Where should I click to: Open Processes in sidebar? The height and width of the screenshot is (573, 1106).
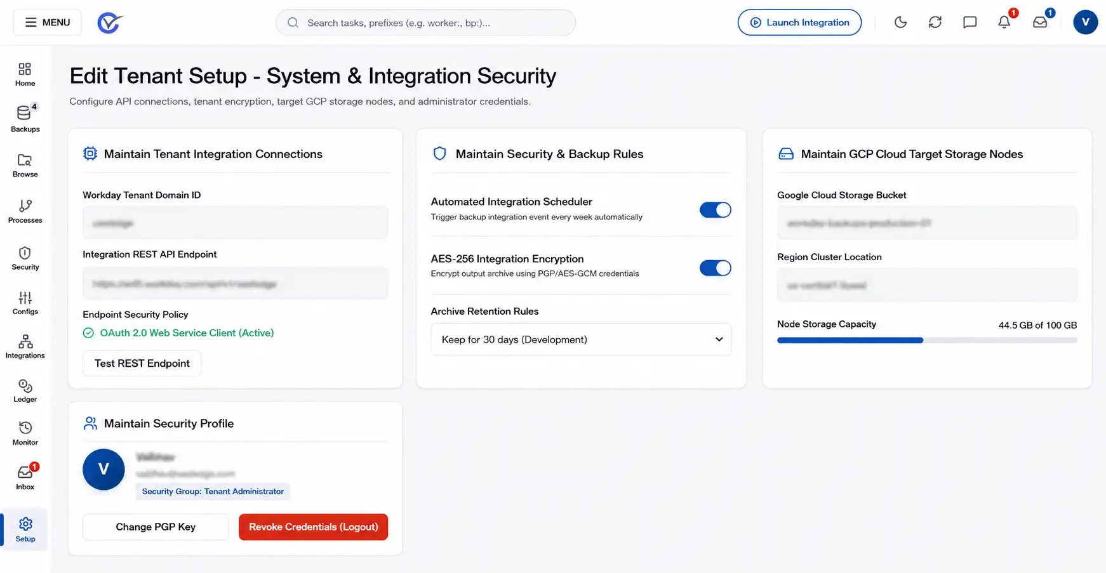pyautogui.click(x=25, y=211)
